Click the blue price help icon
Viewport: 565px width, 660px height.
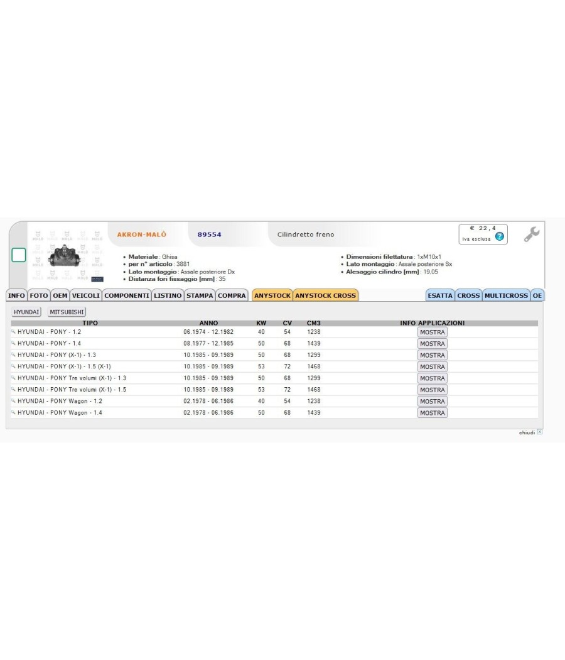click(x=499, y=236)
